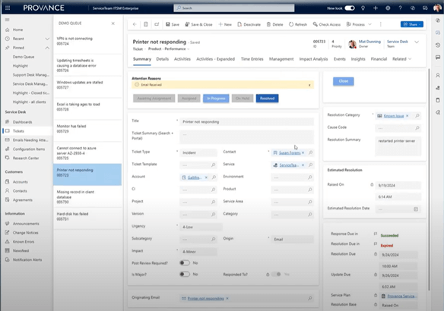
Task: Set status to Resolved
Action: [x=267, y=99]
